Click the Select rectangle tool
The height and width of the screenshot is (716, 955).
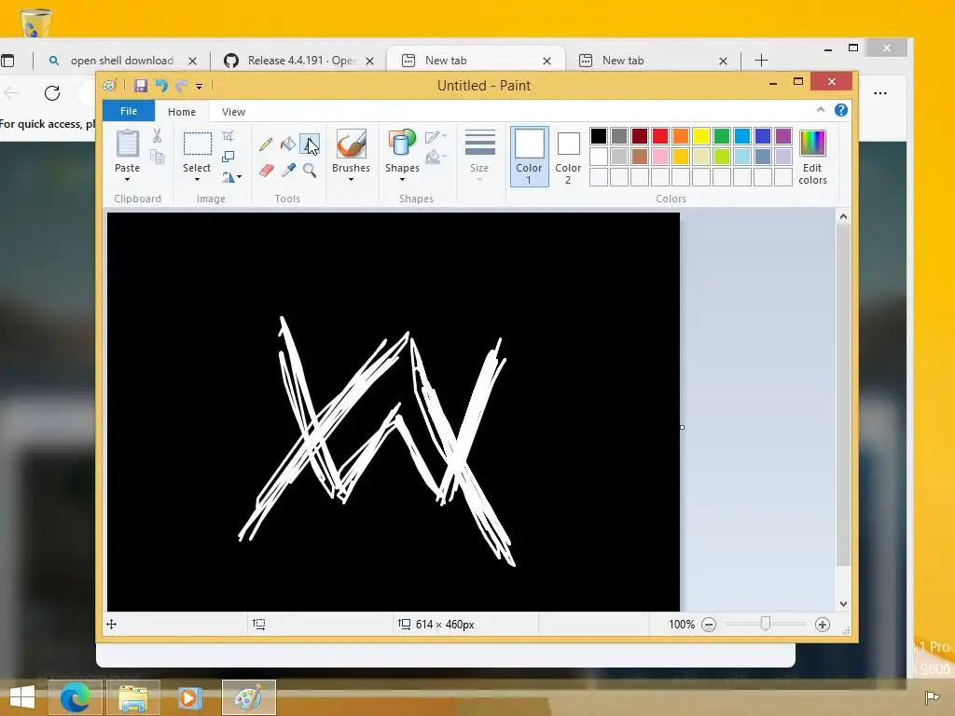point(198,145)
